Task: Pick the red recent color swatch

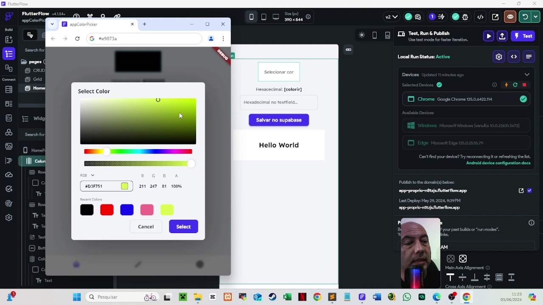Action: tap(107, 210)
